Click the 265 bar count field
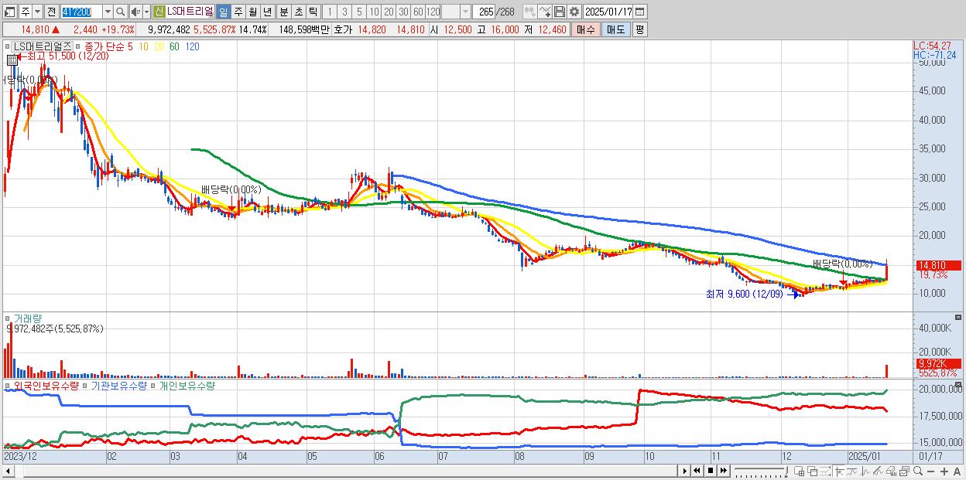The image size is (966, 480). [x=483, y=12]
